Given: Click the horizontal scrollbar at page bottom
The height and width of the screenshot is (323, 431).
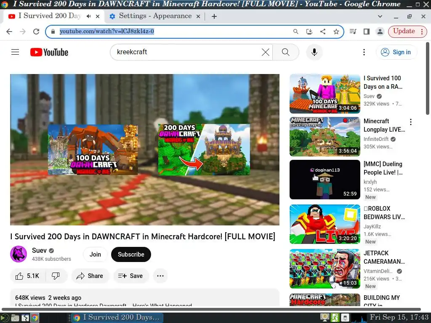Looking at the screenshot, I should (211, 309).
